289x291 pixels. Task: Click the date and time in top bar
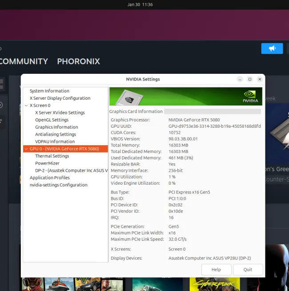(140, 4)
